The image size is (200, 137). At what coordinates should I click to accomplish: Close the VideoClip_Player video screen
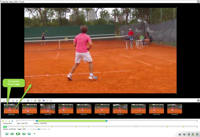(x=198, y=2)
